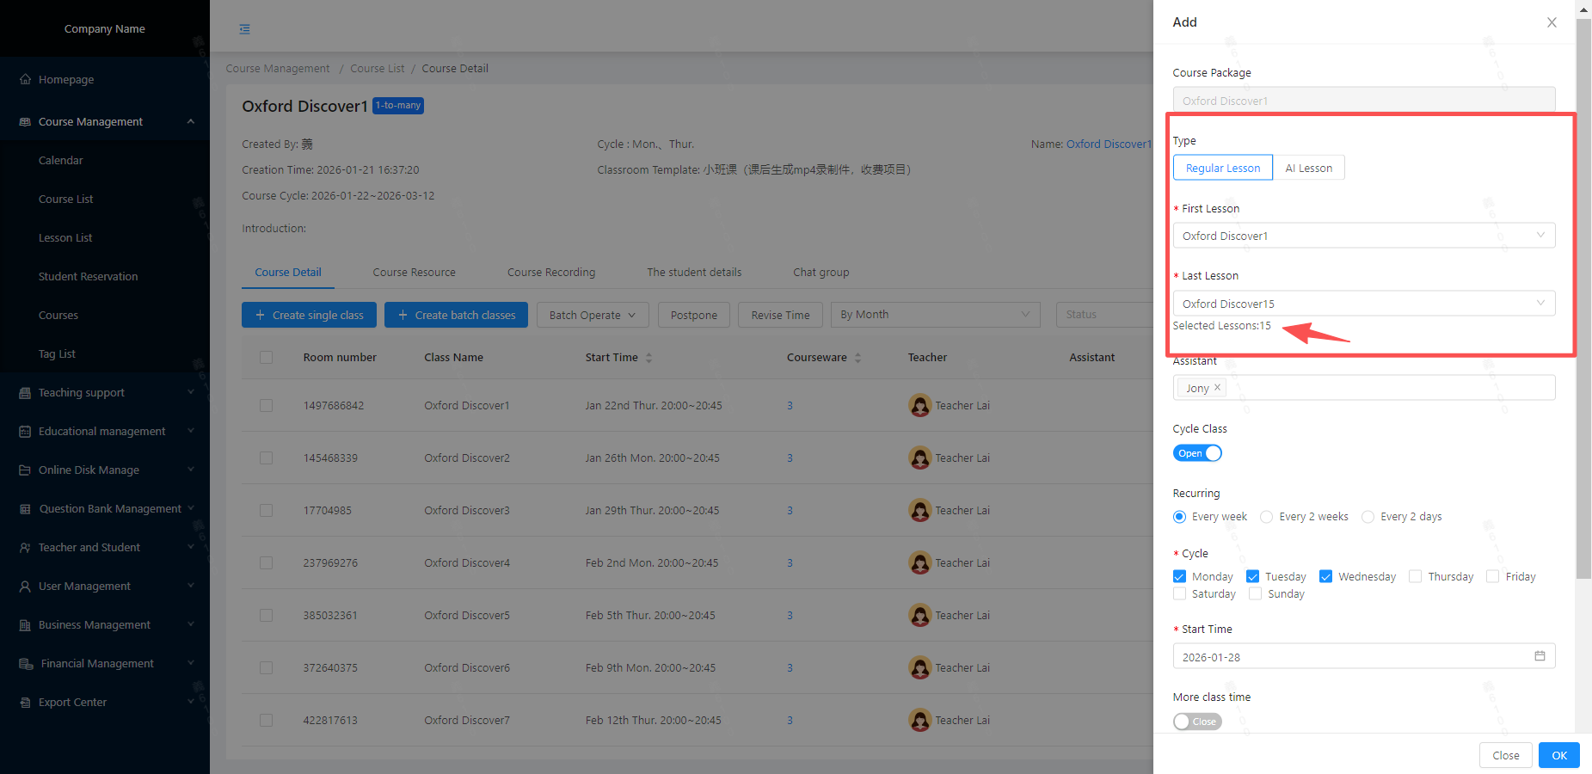Check the Thursday cycle checkbox
This screenshot has width=1592, height=774.
tap(1415, 577)
